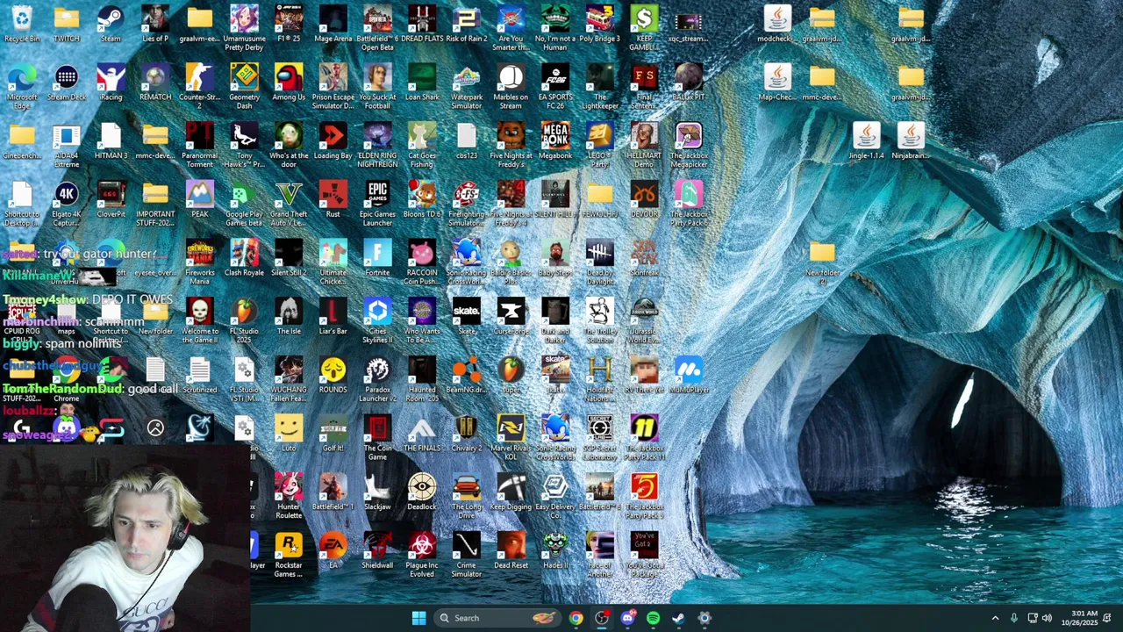The height and width of the screenshot is (632, 1123).
Task: Select the Poly Bridge 3 icon
Action: [599, 25]
